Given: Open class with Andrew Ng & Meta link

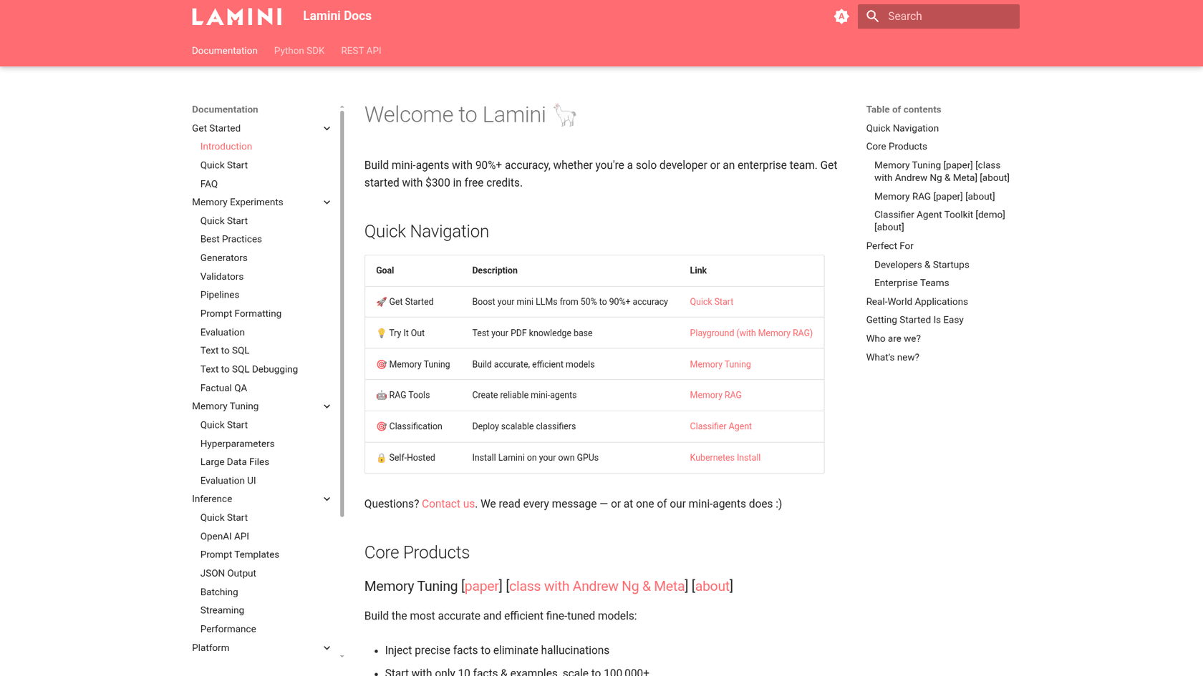Looking at the screenshot, I should coord(597,587).
